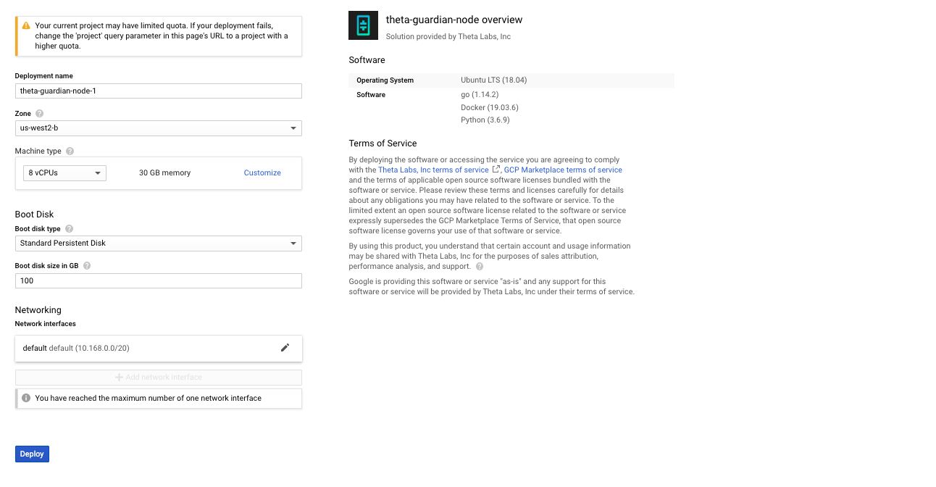Viewport: 936px width, 487px height.
Task: Click the Python (3.6.9) software entry
Action: point(485,120)
